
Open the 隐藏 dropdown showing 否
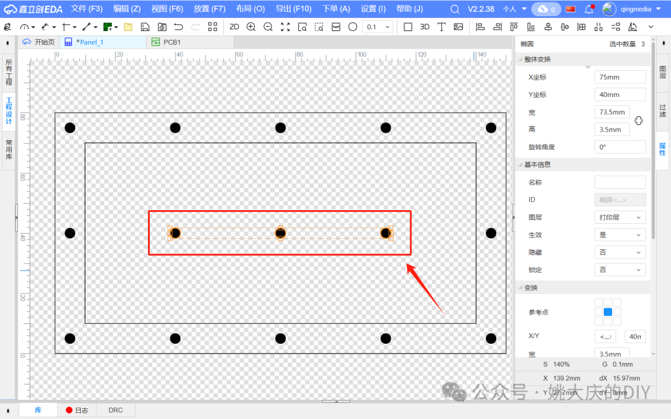pyautogui.click(x=620, y=252)
